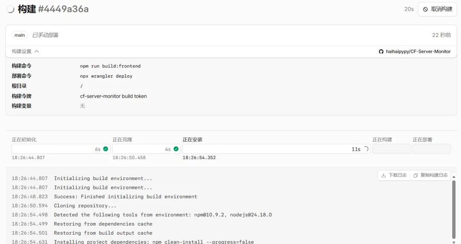Click the cancel circle icon in 取消构建
Image resolution: width=461 pixels, height=244 pixels.
(x=426, y=9)
